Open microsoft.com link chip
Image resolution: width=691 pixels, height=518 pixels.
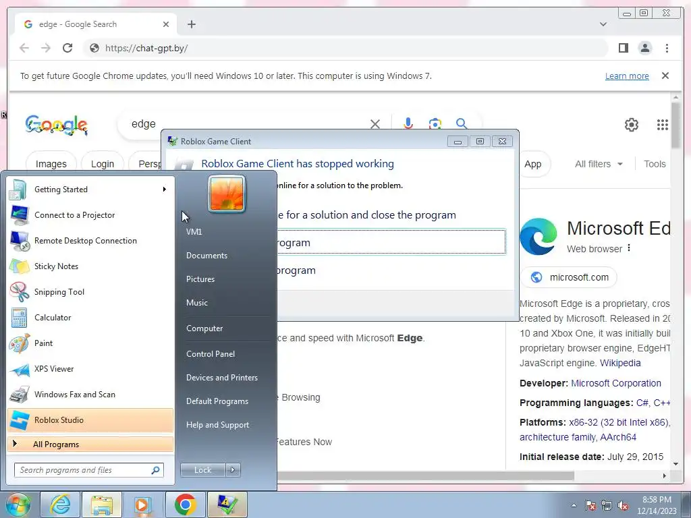(568, 277)
